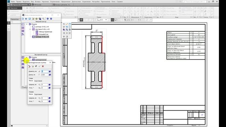Select first Цилиндр tree item in outer contour

[x=42, y=27]
